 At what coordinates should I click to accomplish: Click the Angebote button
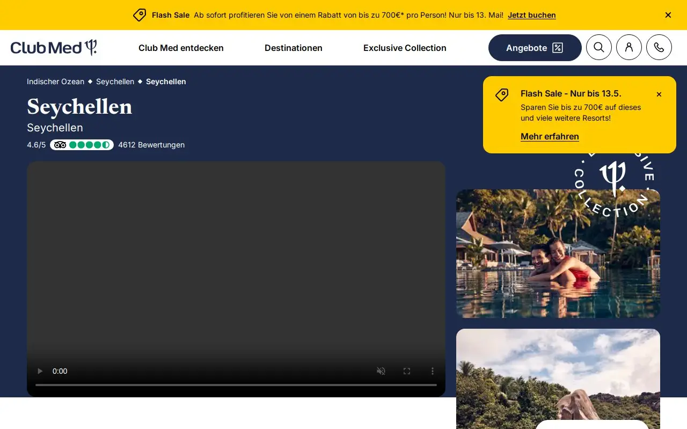(535, 48)
